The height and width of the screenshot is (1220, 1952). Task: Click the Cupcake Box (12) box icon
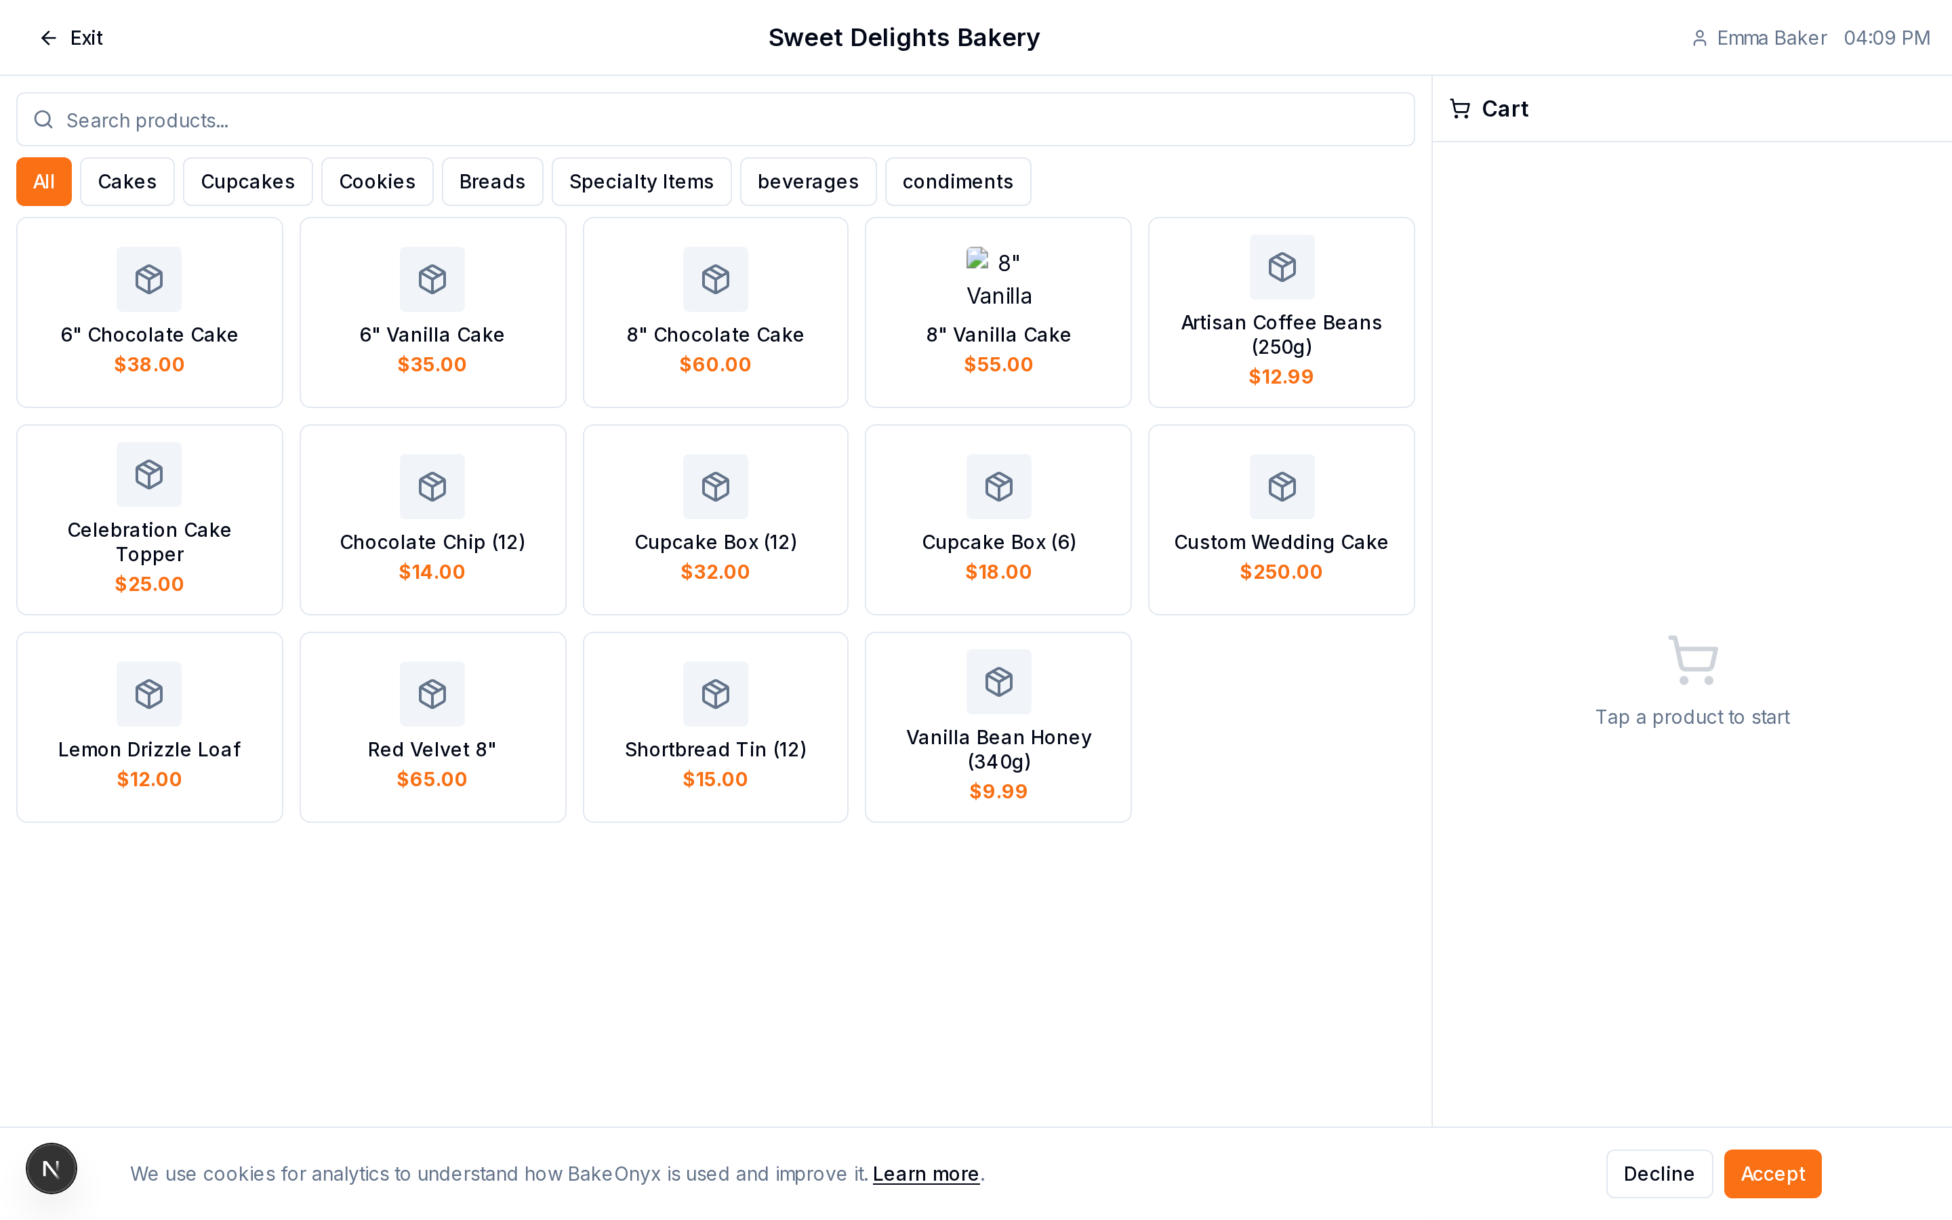point(716,487)
